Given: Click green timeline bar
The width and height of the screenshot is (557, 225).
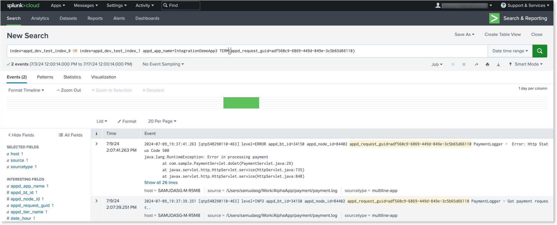Looking at the screenshot, I should click(241, 103).
